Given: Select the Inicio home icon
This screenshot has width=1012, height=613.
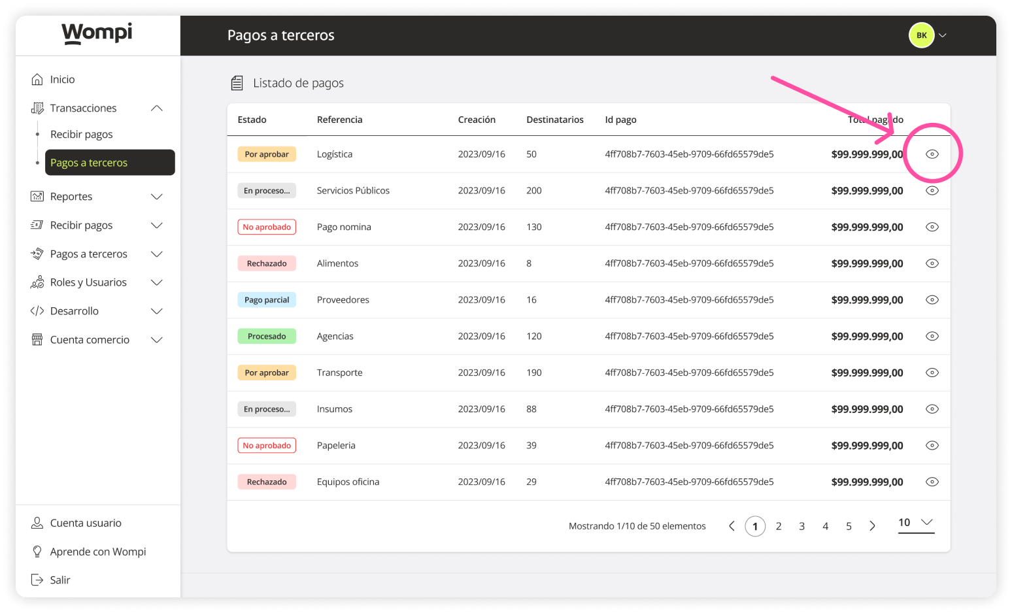Looking at the screenshot, I should click(x=37, y=78).
